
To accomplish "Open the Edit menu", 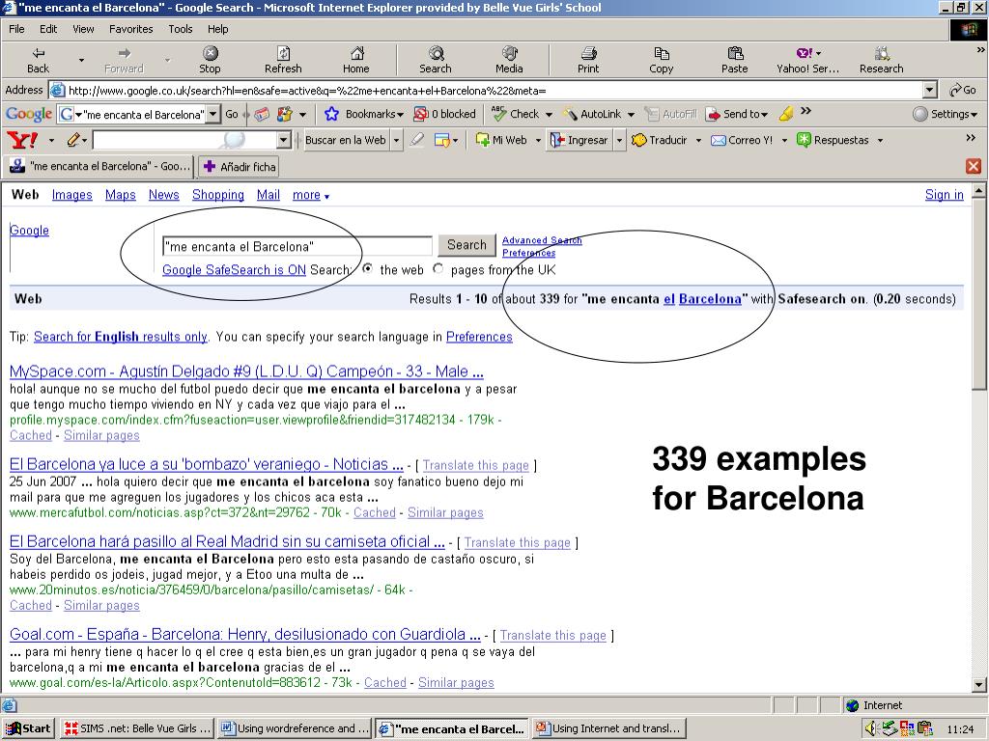I will coord(48,29).
